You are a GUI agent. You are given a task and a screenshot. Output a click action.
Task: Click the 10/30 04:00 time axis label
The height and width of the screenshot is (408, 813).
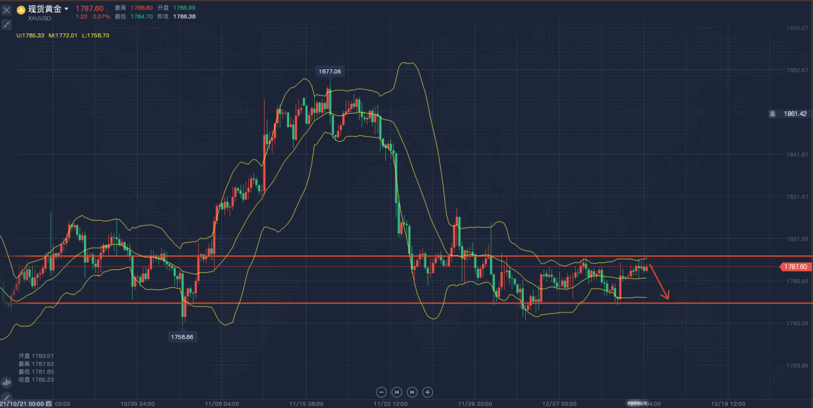coord(137,404)
